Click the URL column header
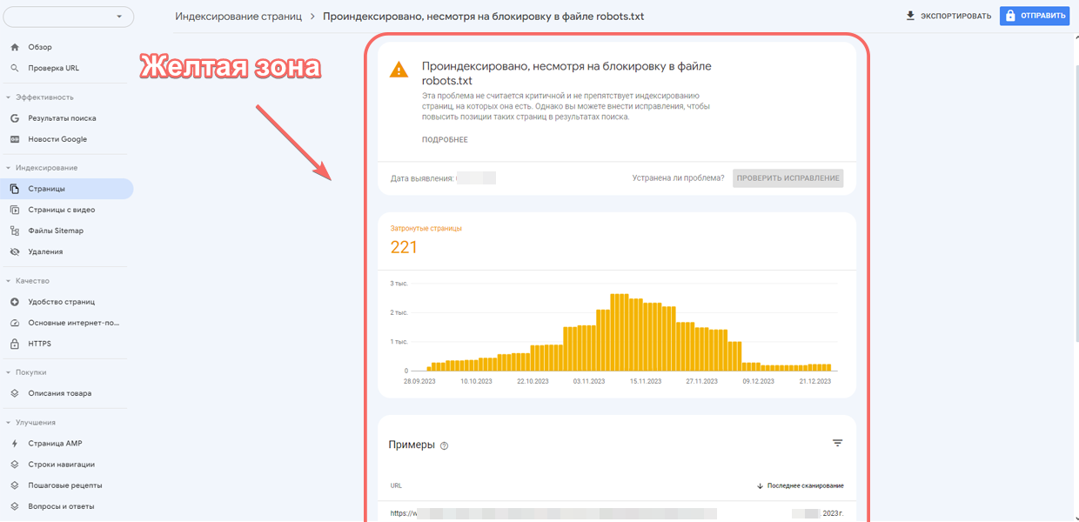 click(x=396, y=485)
